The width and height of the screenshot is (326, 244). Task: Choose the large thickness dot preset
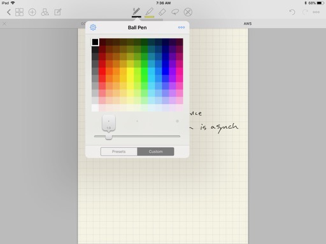(177, 121)
